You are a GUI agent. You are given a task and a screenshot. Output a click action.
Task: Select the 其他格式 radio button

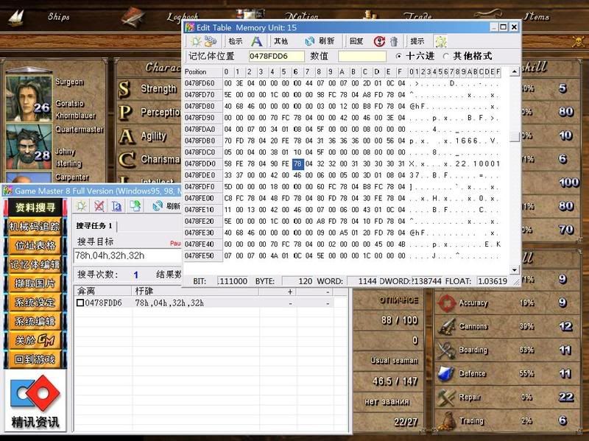coord(446,57)
